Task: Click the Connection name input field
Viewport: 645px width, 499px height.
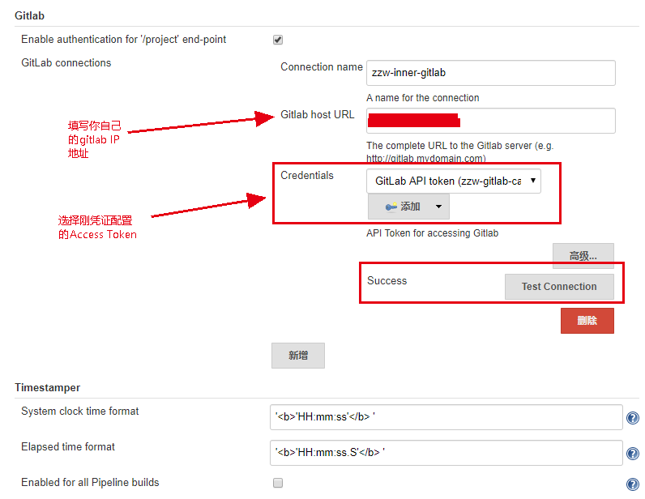Action: click(491, 73)
